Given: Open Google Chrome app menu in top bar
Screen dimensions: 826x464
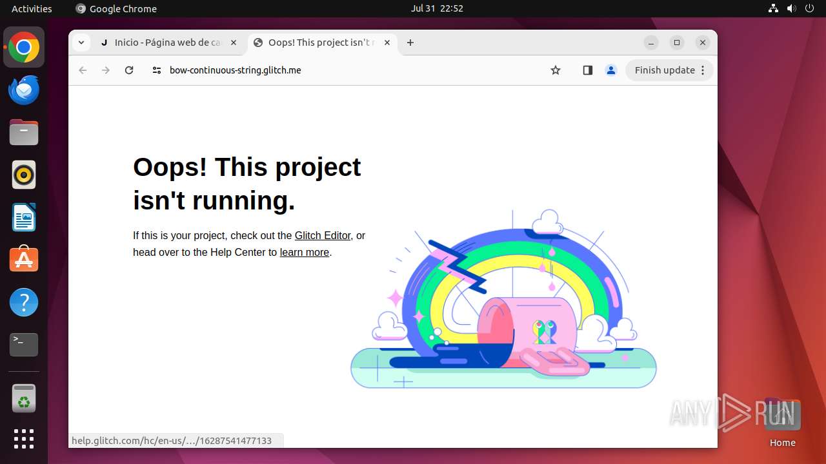Looking at the screenshot, I should point(116,8).
